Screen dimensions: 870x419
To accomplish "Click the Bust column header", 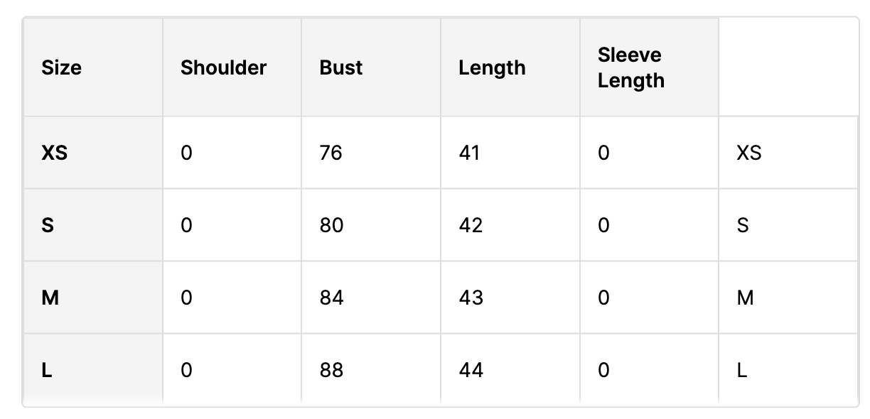I will (341, 67).
